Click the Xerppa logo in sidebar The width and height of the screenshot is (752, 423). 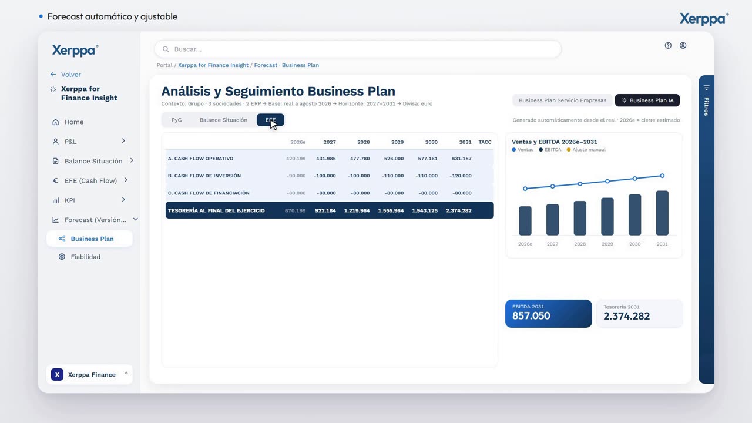(75, 51)
